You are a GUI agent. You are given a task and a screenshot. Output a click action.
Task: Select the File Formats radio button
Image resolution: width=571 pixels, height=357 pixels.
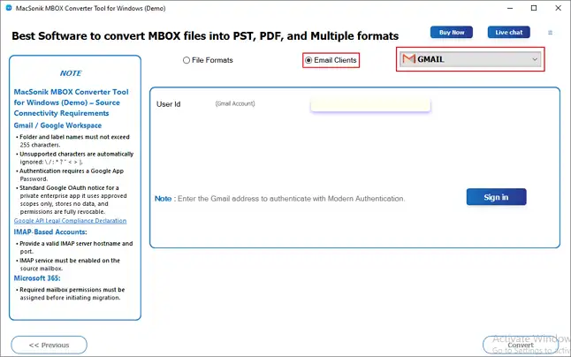[187, 60]
